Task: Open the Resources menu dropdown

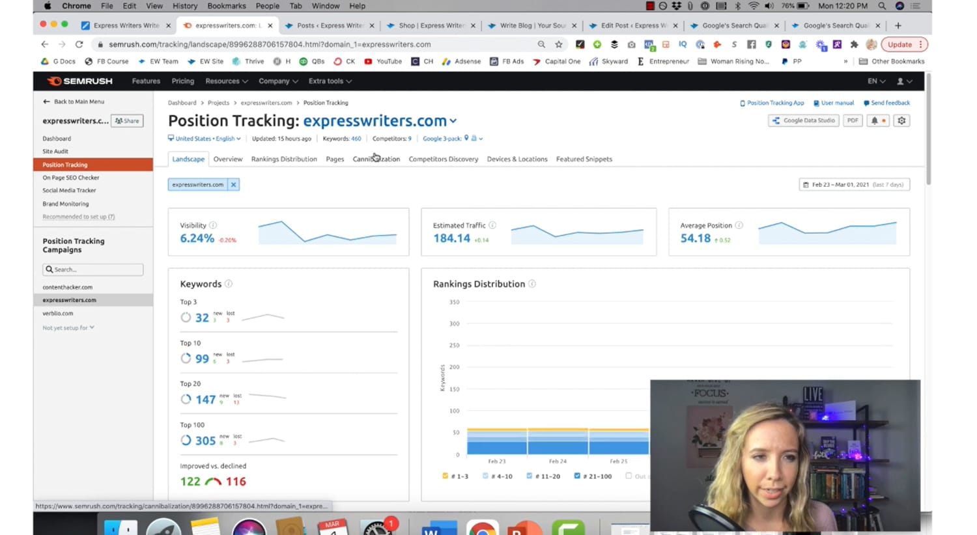Action: point(226,81)
